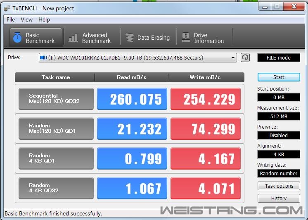Screen dimensions: 308x220
Task: Click the Measurement size 512 MB field
Action: click(x=279, y=116)
